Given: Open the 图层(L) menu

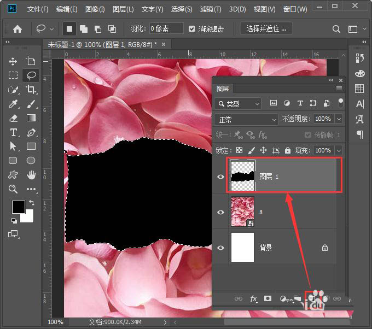Looking at the screenshot, I should pyautogui.click(x=123, y=9).
